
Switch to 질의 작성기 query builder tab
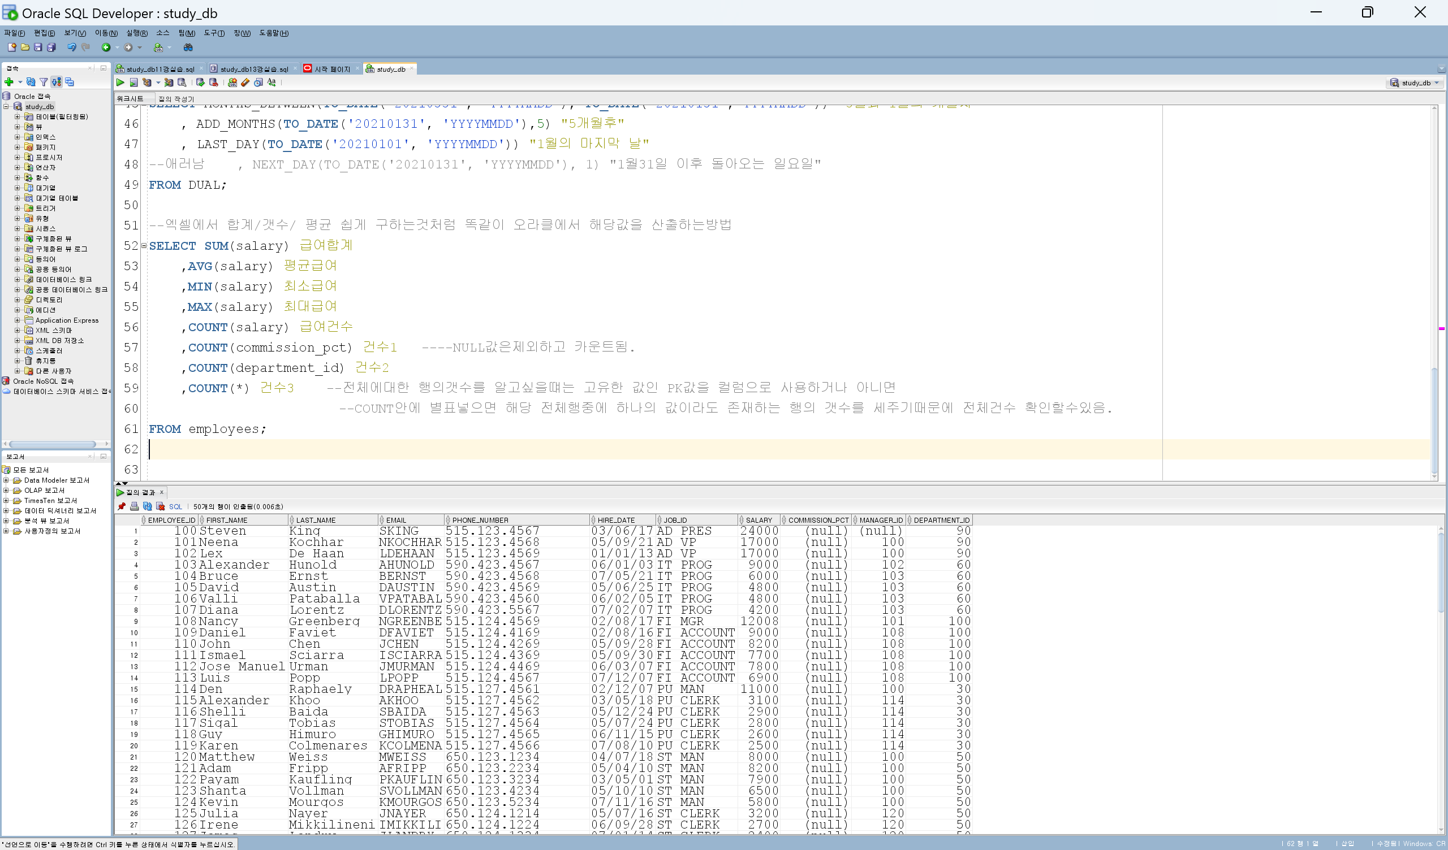tap(176, 99)
